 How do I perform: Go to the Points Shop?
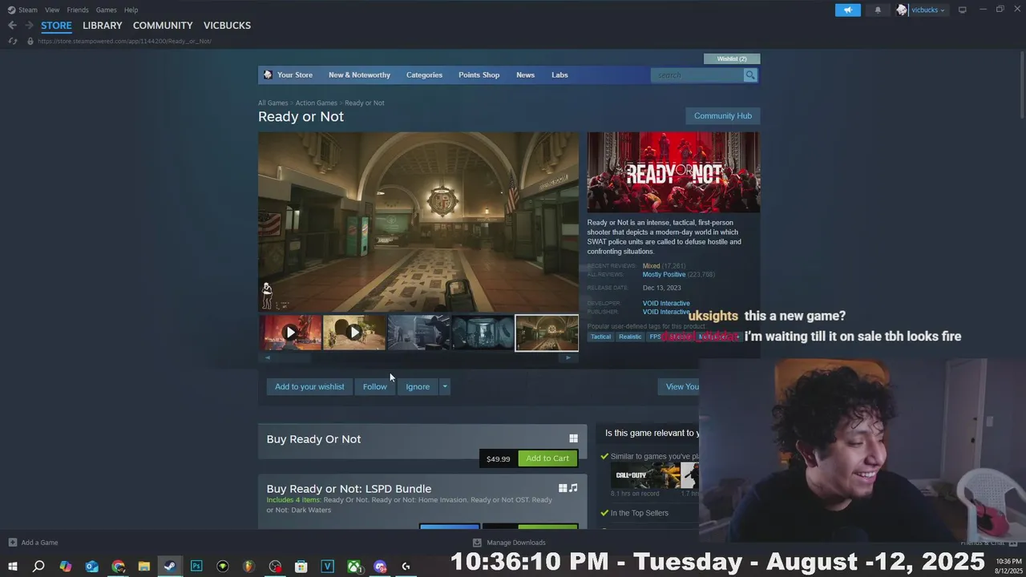coord(479,75)
